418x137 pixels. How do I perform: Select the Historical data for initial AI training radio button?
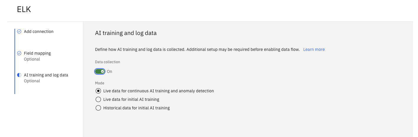(98, 108)
